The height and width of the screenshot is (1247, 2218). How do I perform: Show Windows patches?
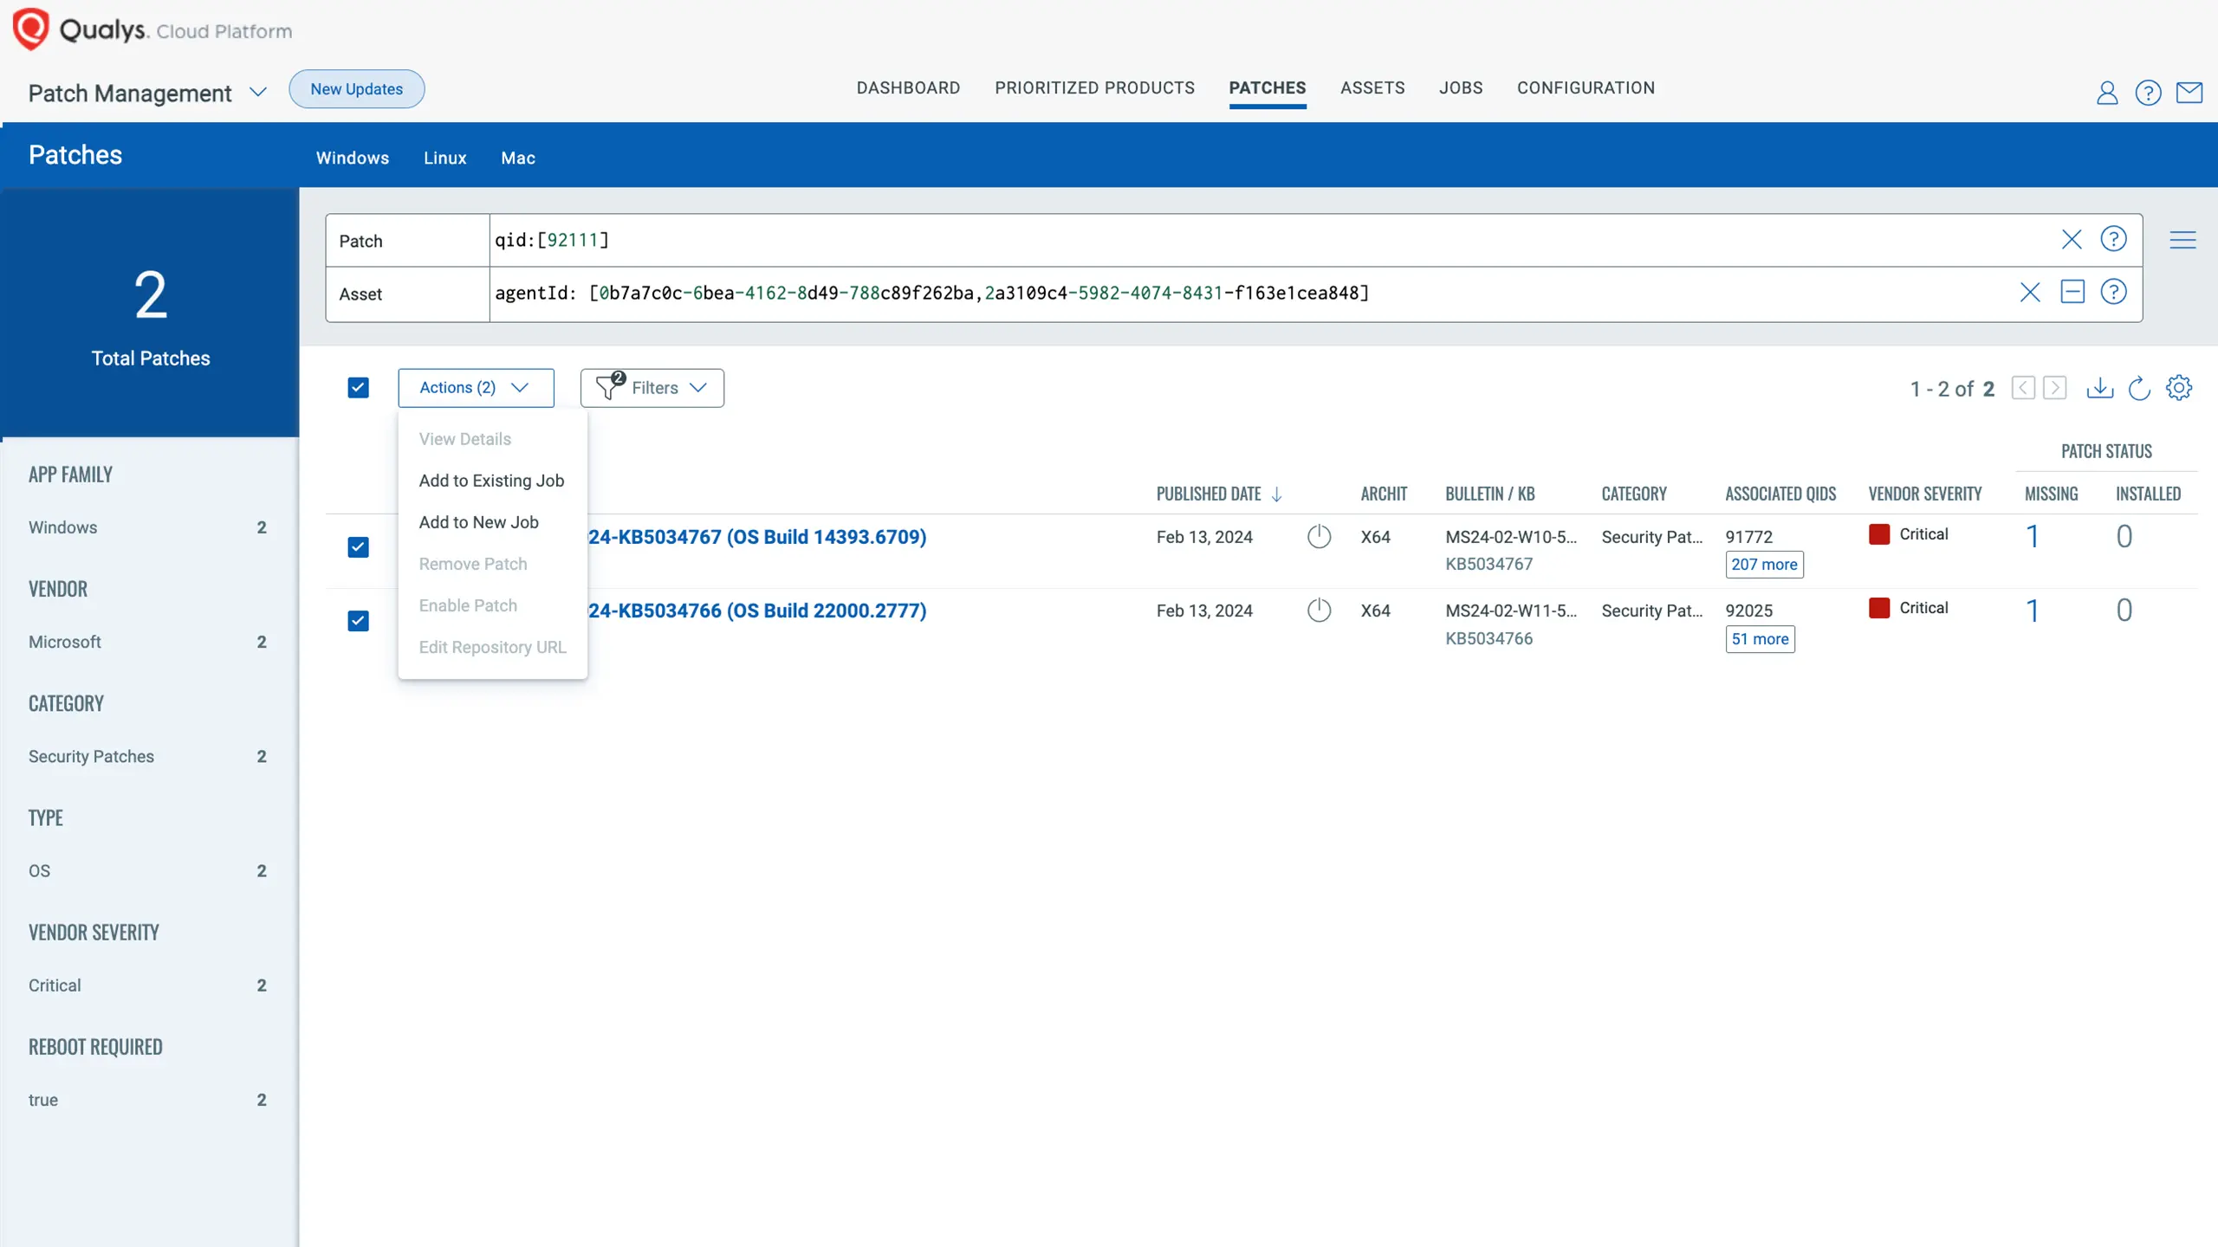pos(353,158)
